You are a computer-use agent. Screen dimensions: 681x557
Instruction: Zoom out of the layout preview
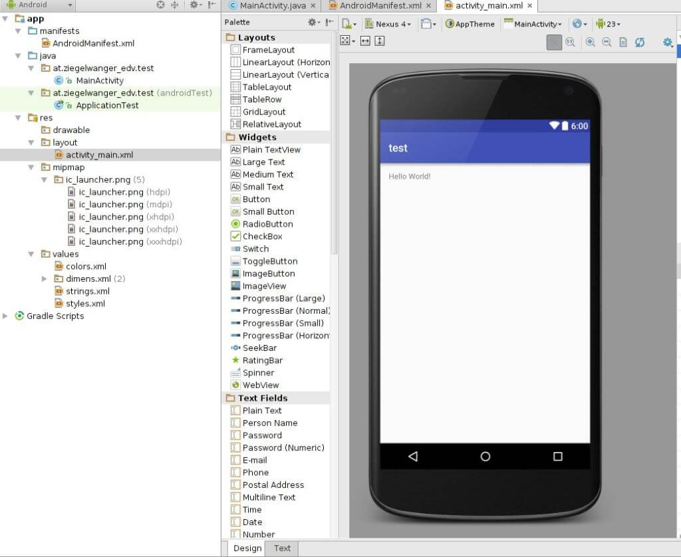pyautogui.click(x=607, y=42)
